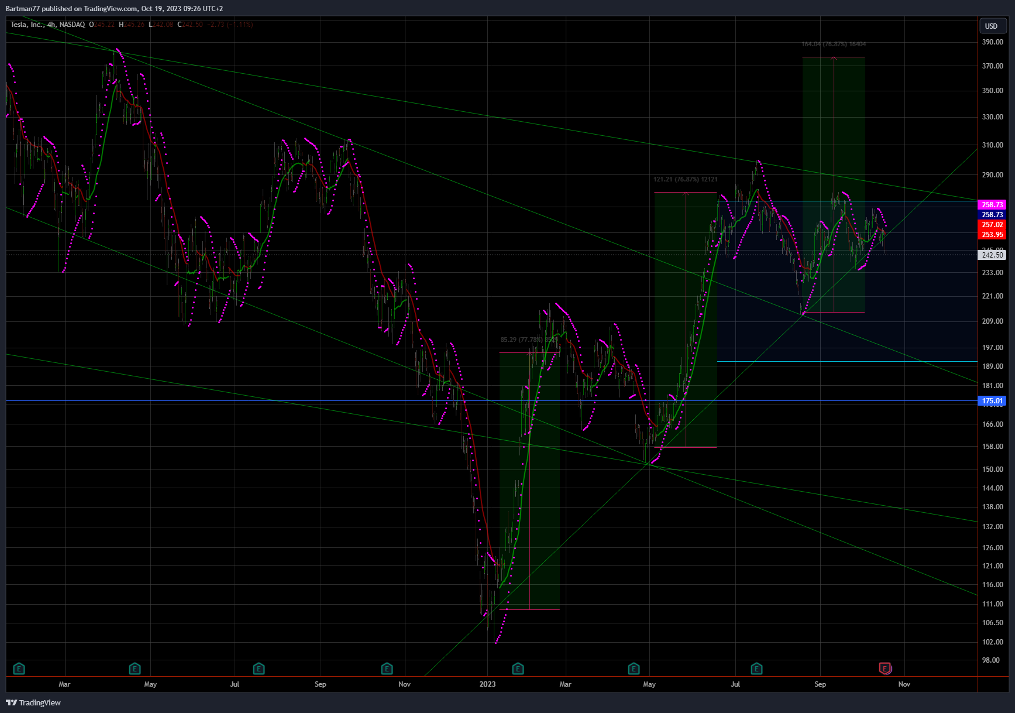The image size is (1015, 713).
Task: Click the 2023 year label on time axis
Action: [x=487, y=684]
